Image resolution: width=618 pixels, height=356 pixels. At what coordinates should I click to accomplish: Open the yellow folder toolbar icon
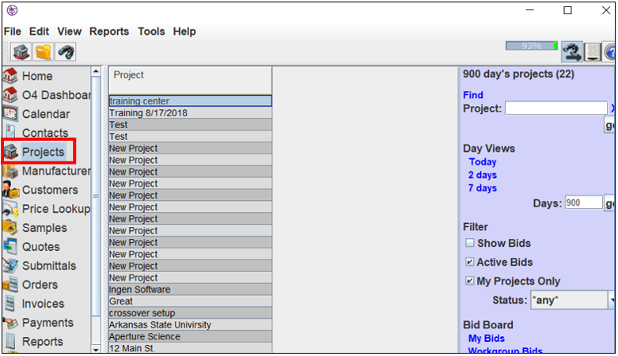pos(43,52)
